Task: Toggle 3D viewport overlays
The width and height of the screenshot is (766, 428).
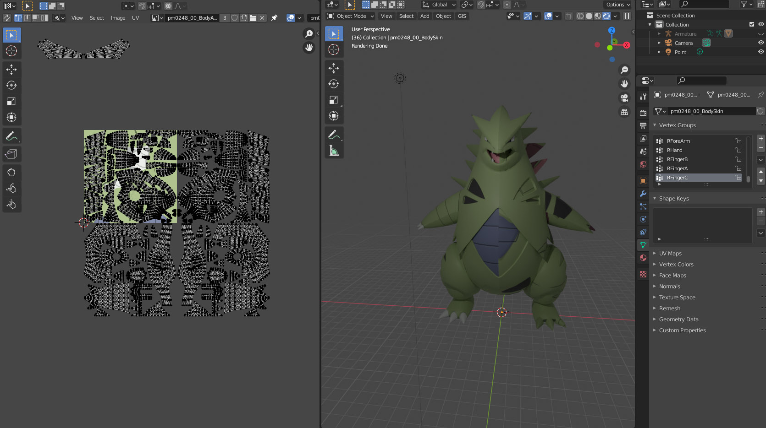Action: point(548,16)
